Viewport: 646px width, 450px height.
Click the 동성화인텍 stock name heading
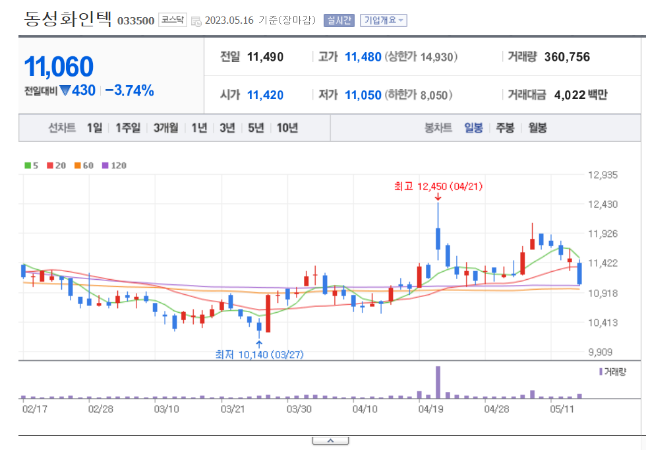[68, 19]
